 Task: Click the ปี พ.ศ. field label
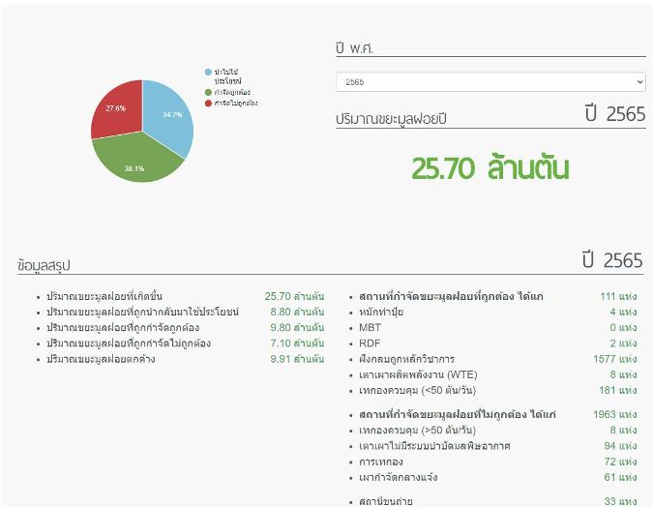click(355, 48)
